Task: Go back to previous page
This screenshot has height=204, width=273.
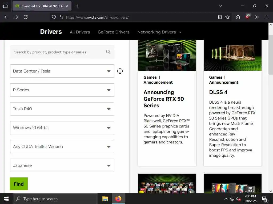Action: point(6,17)
